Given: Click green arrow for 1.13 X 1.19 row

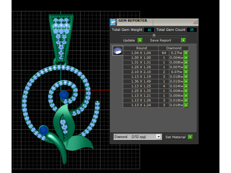Looking at the screenshot, I should point(186,76).
